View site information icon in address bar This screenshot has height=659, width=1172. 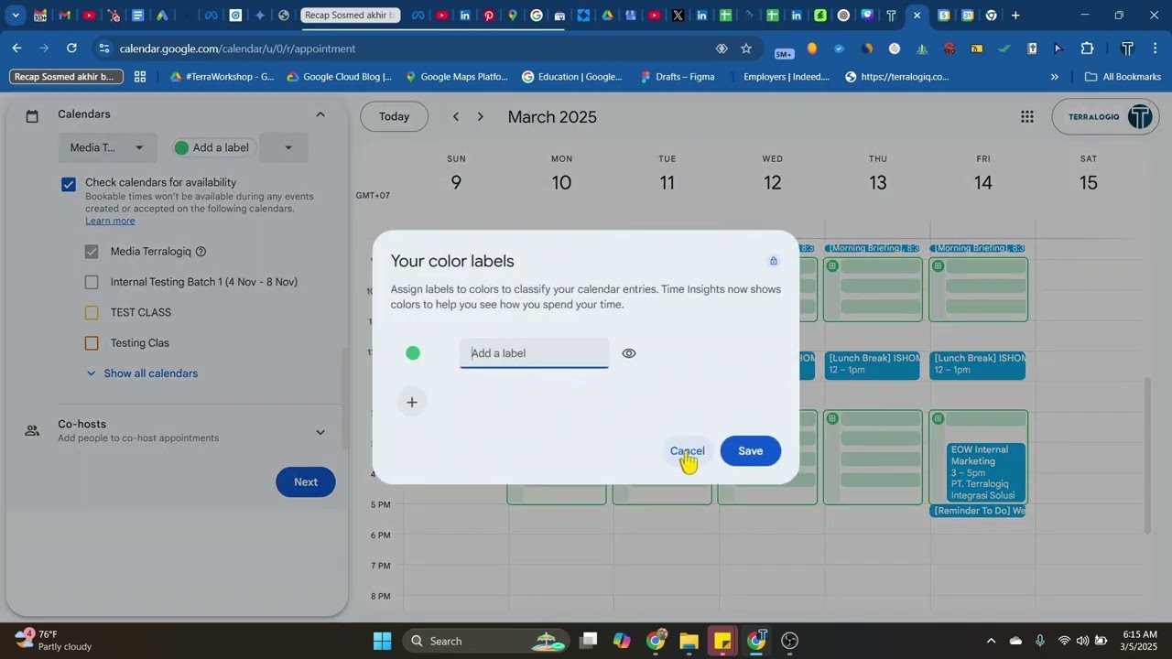pyautogui.click(x=104, y=49)
